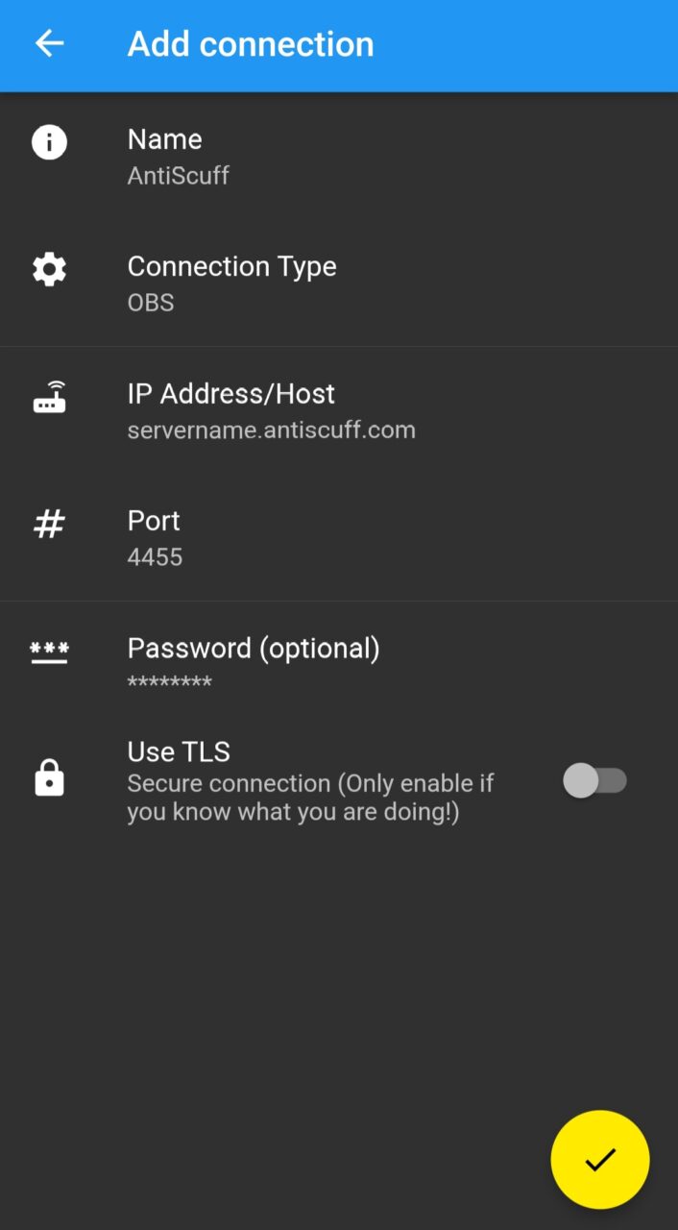The width and height of the screenshot is (678, 1230).
Task: Click the padlock icon beside Use TLS
Action: [x=49, y=777]
